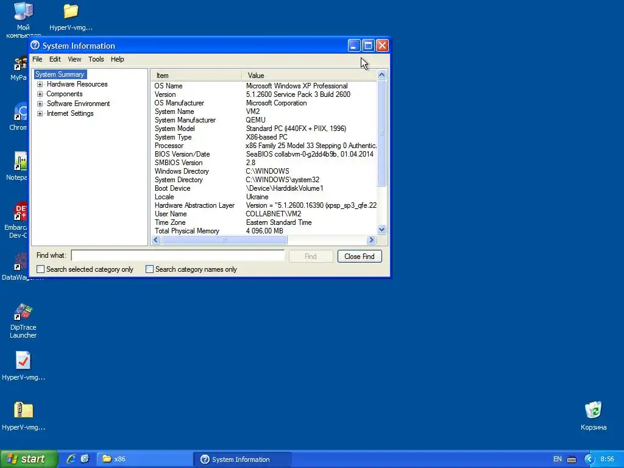The width and height of the screenshot is (624, 468).
Task: Click the vertical scrollbar thumb in details list
Action: click(x=381, y=133)
